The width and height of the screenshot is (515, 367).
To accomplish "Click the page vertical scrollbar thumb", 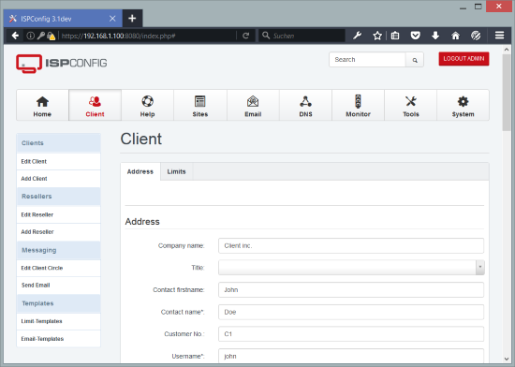I will point(507,93).
